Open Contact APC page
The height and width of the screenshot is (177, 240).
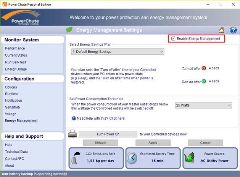coord(14,158)
